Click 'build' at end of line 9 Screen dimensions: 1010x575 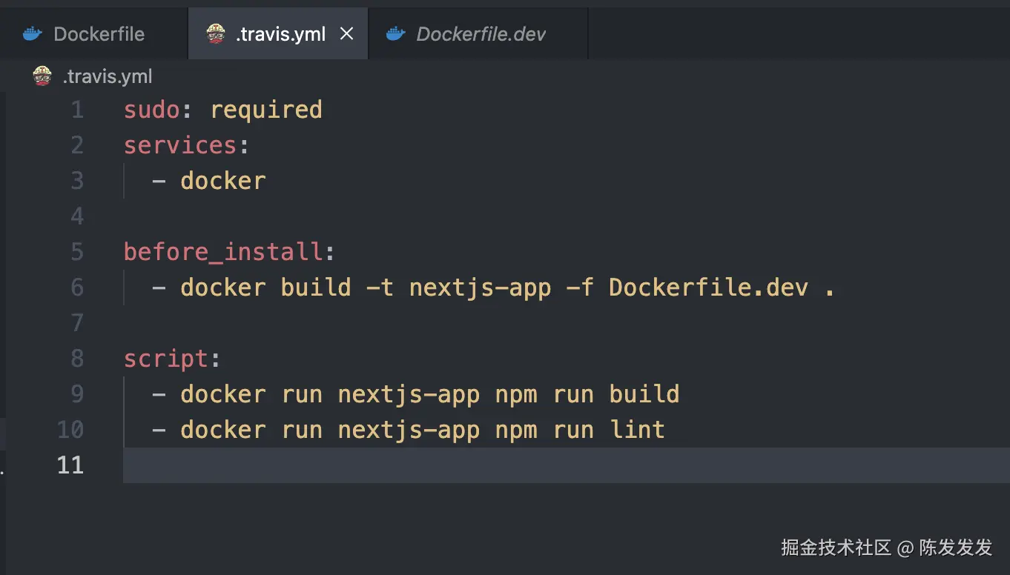644,394
